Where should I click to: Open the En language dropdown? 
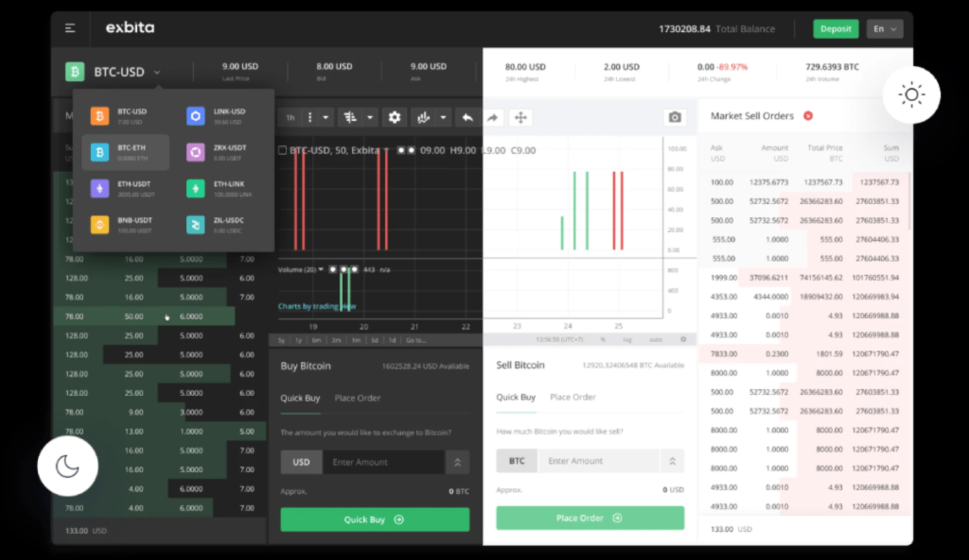coord(884,29)
